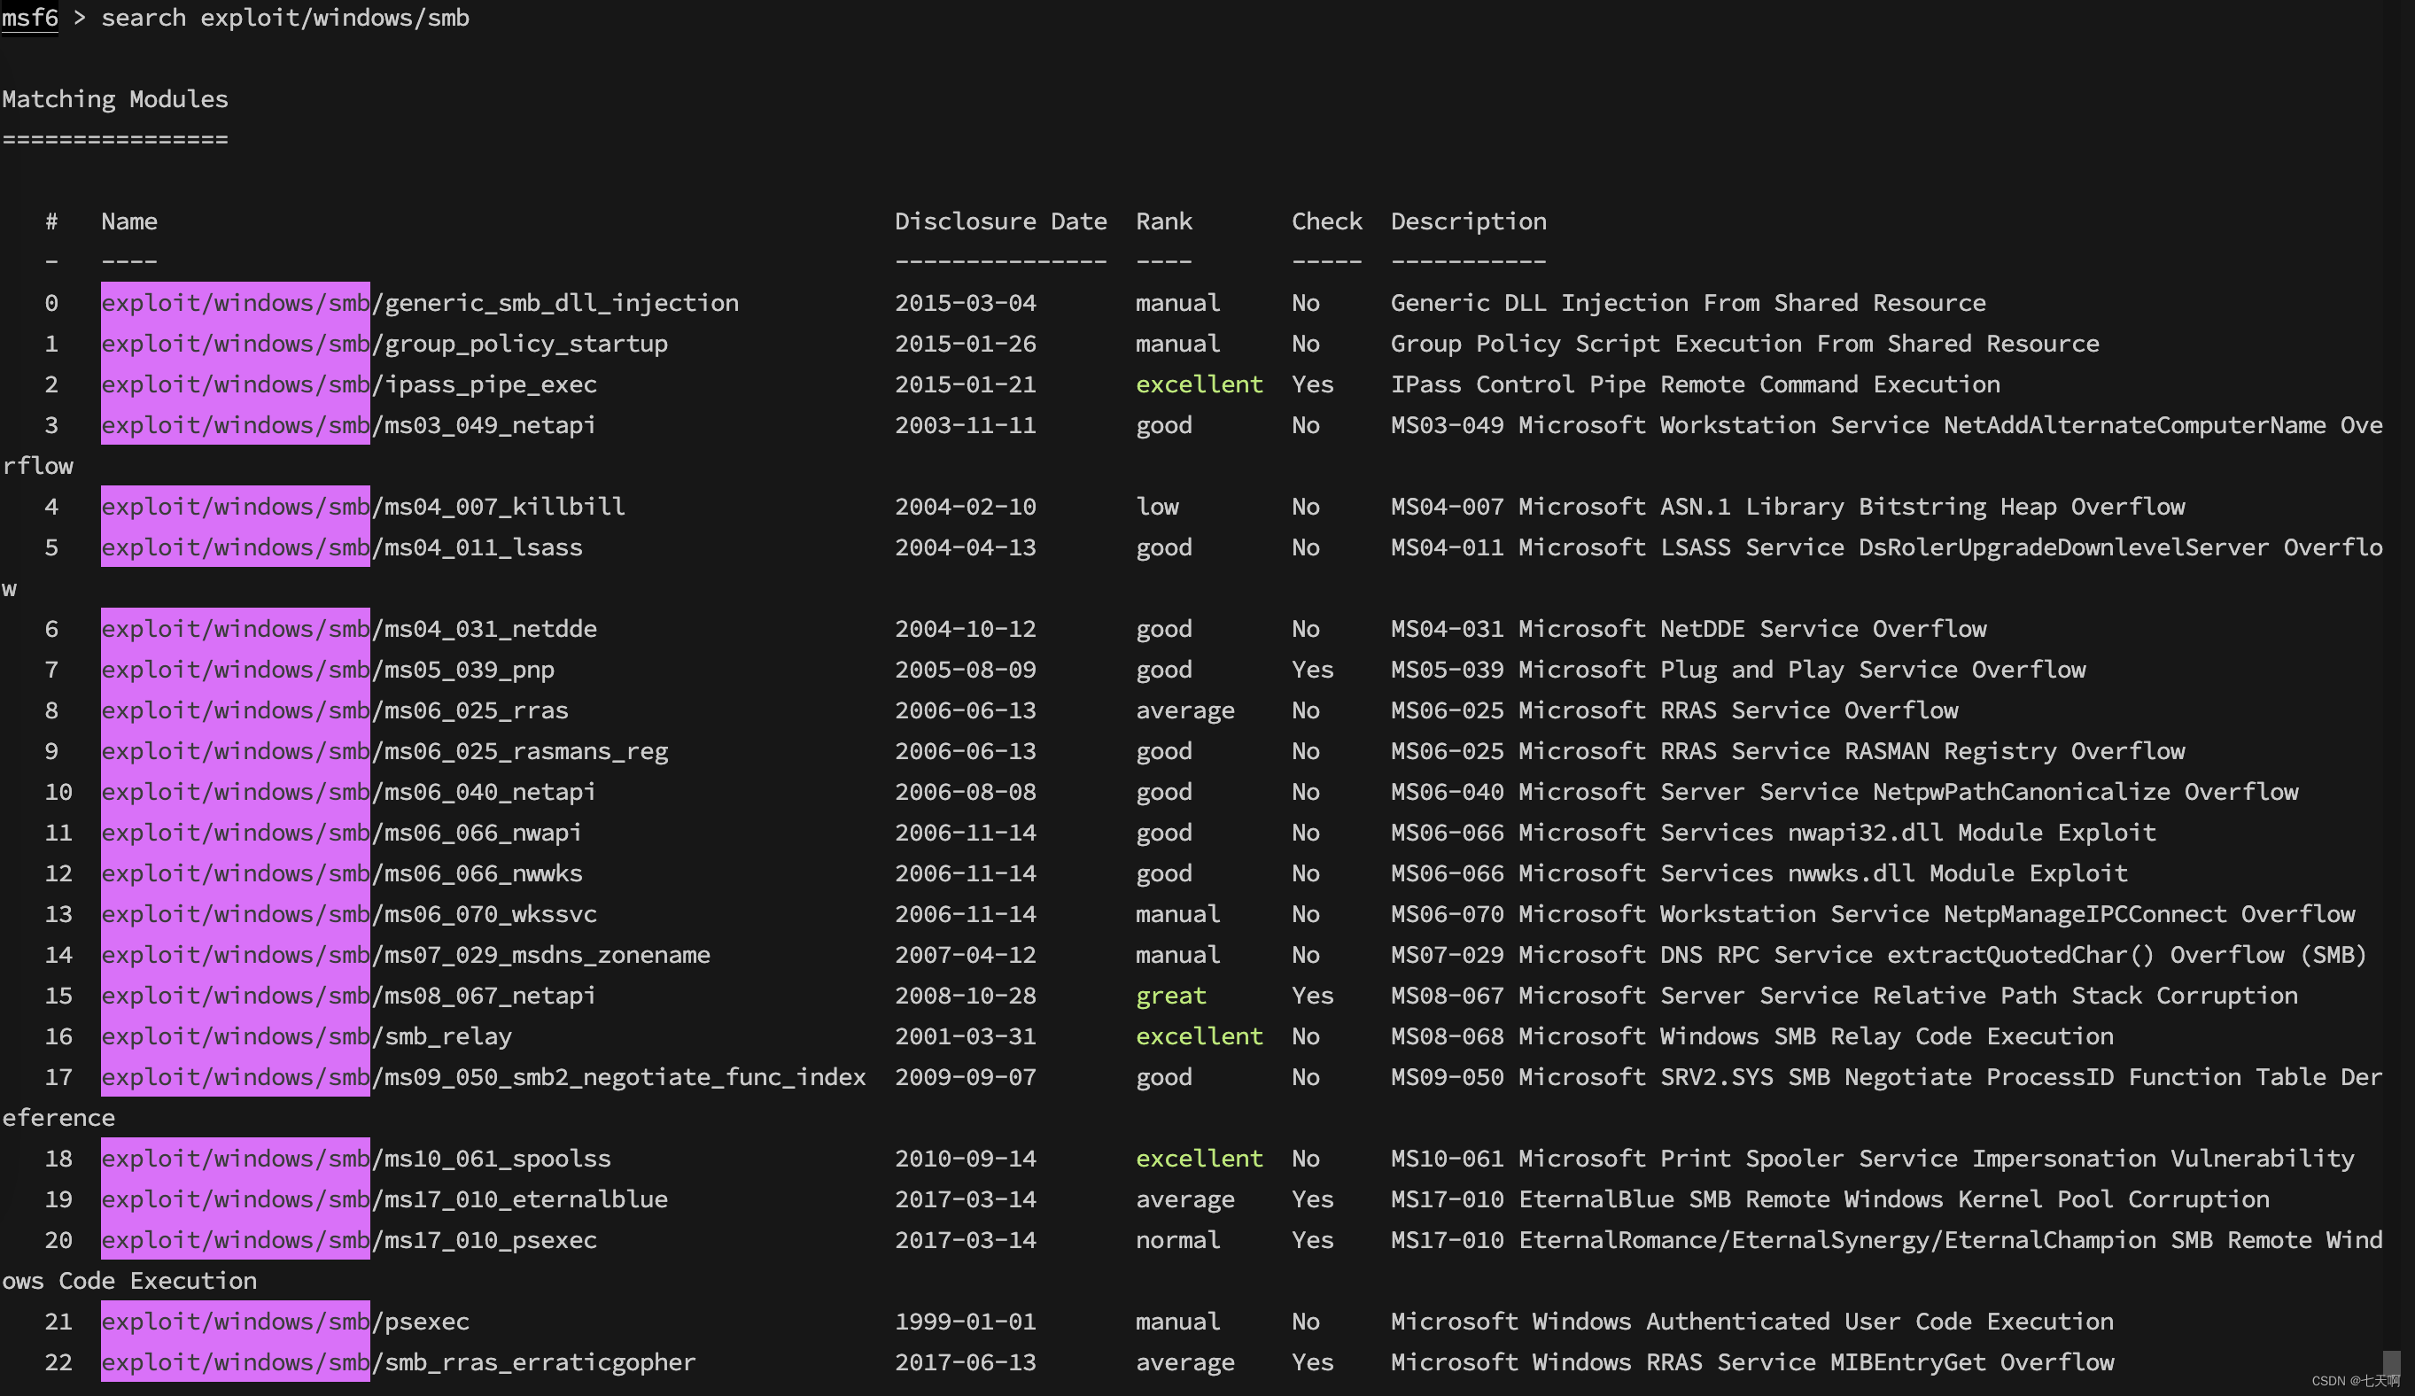Click description 'Group Policy Script Execution From Shared Resource'
The height and width of the screenshot is (1396, 2415).
(1745, 343)
